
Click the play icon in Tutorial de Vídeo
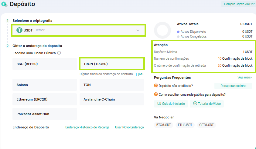(x=195, y=103)
